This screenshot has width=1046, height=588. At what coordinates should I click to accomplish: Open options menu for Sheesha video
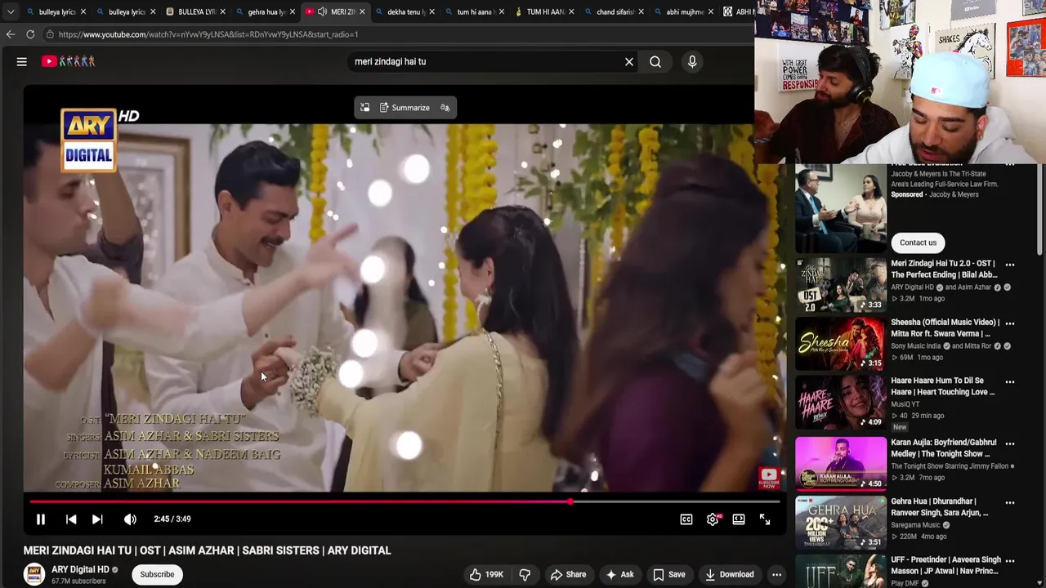[x=1010, y=323]
